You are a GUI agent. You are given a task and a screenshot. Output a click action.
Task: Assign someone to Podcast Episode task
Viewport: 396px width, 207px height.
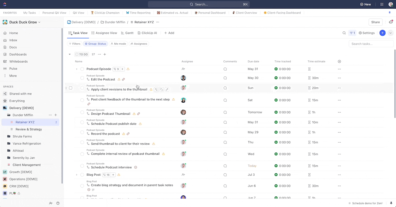[183, 69]
